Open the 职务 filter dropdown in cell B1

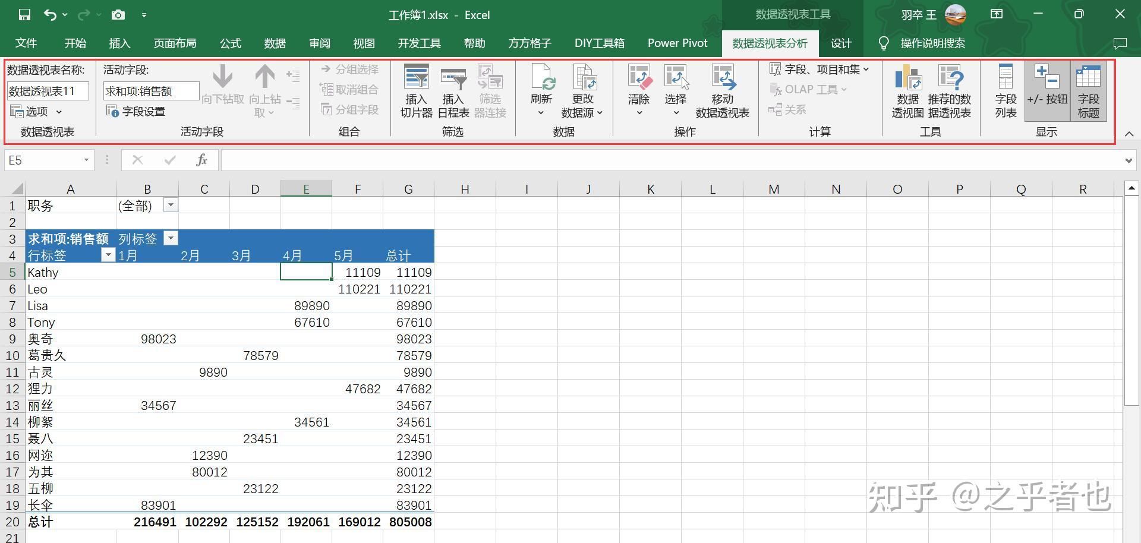click(171, 204)
